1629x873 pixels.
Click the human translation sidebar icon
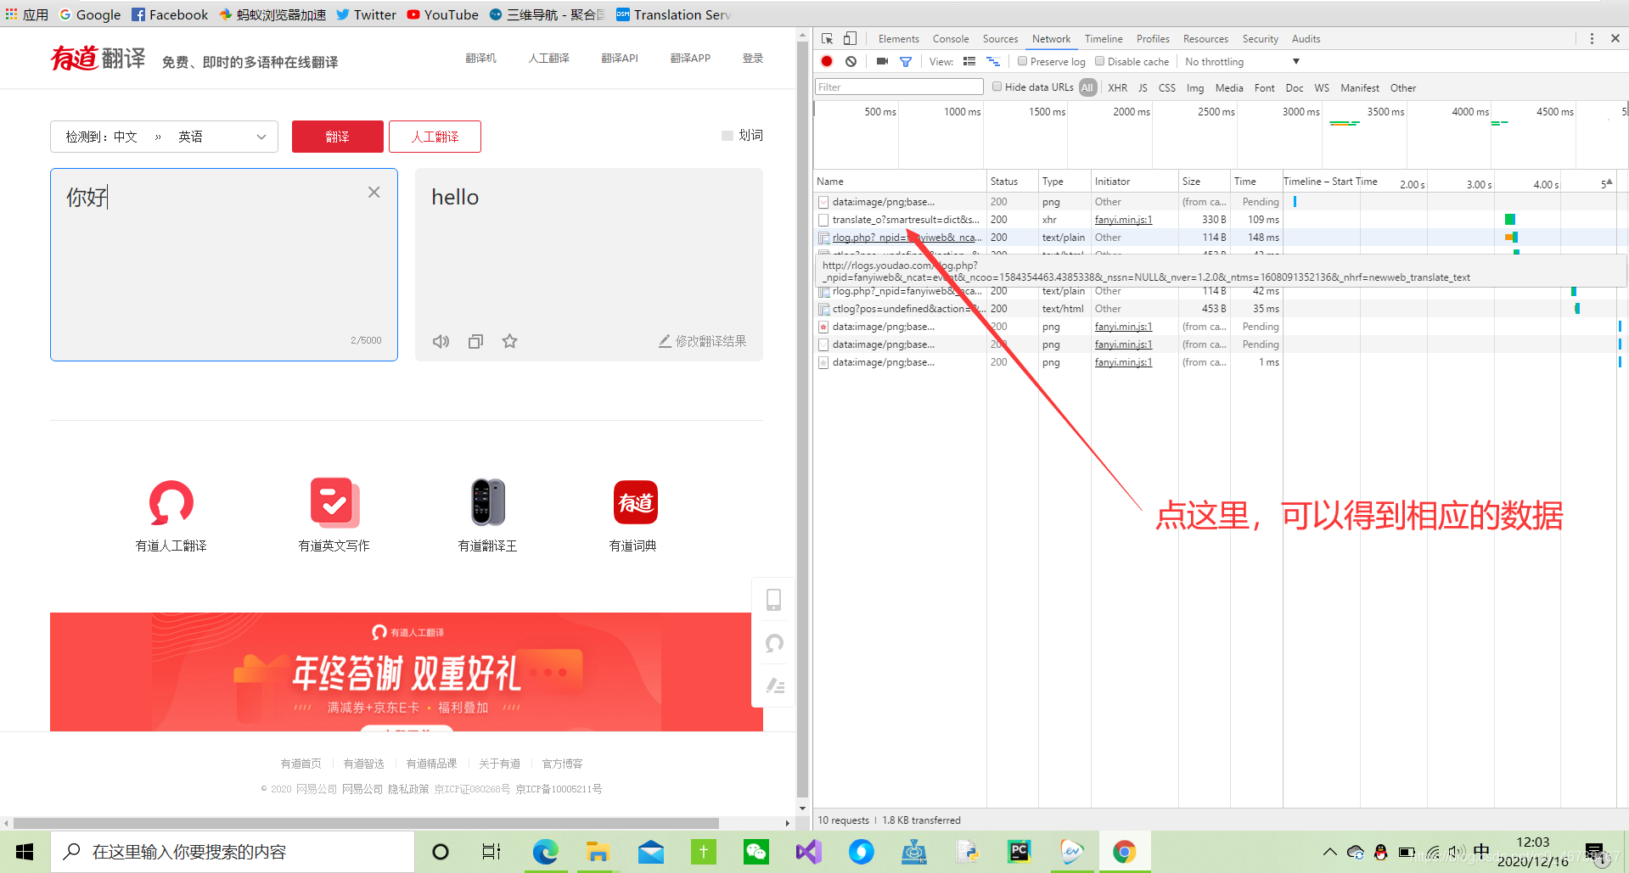[x=773, y=643]
